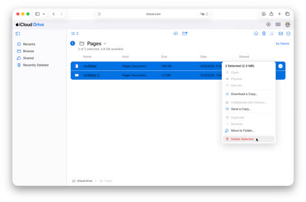
Task: Choose Download a Copy… in menu
Action: pyautogui.click(x=244, y=94)
